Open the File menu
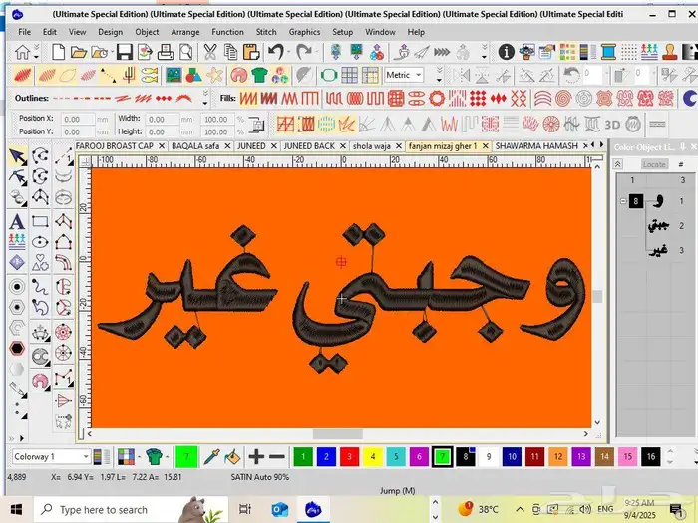This screenshot has height=523, width=698. [25, 32]
